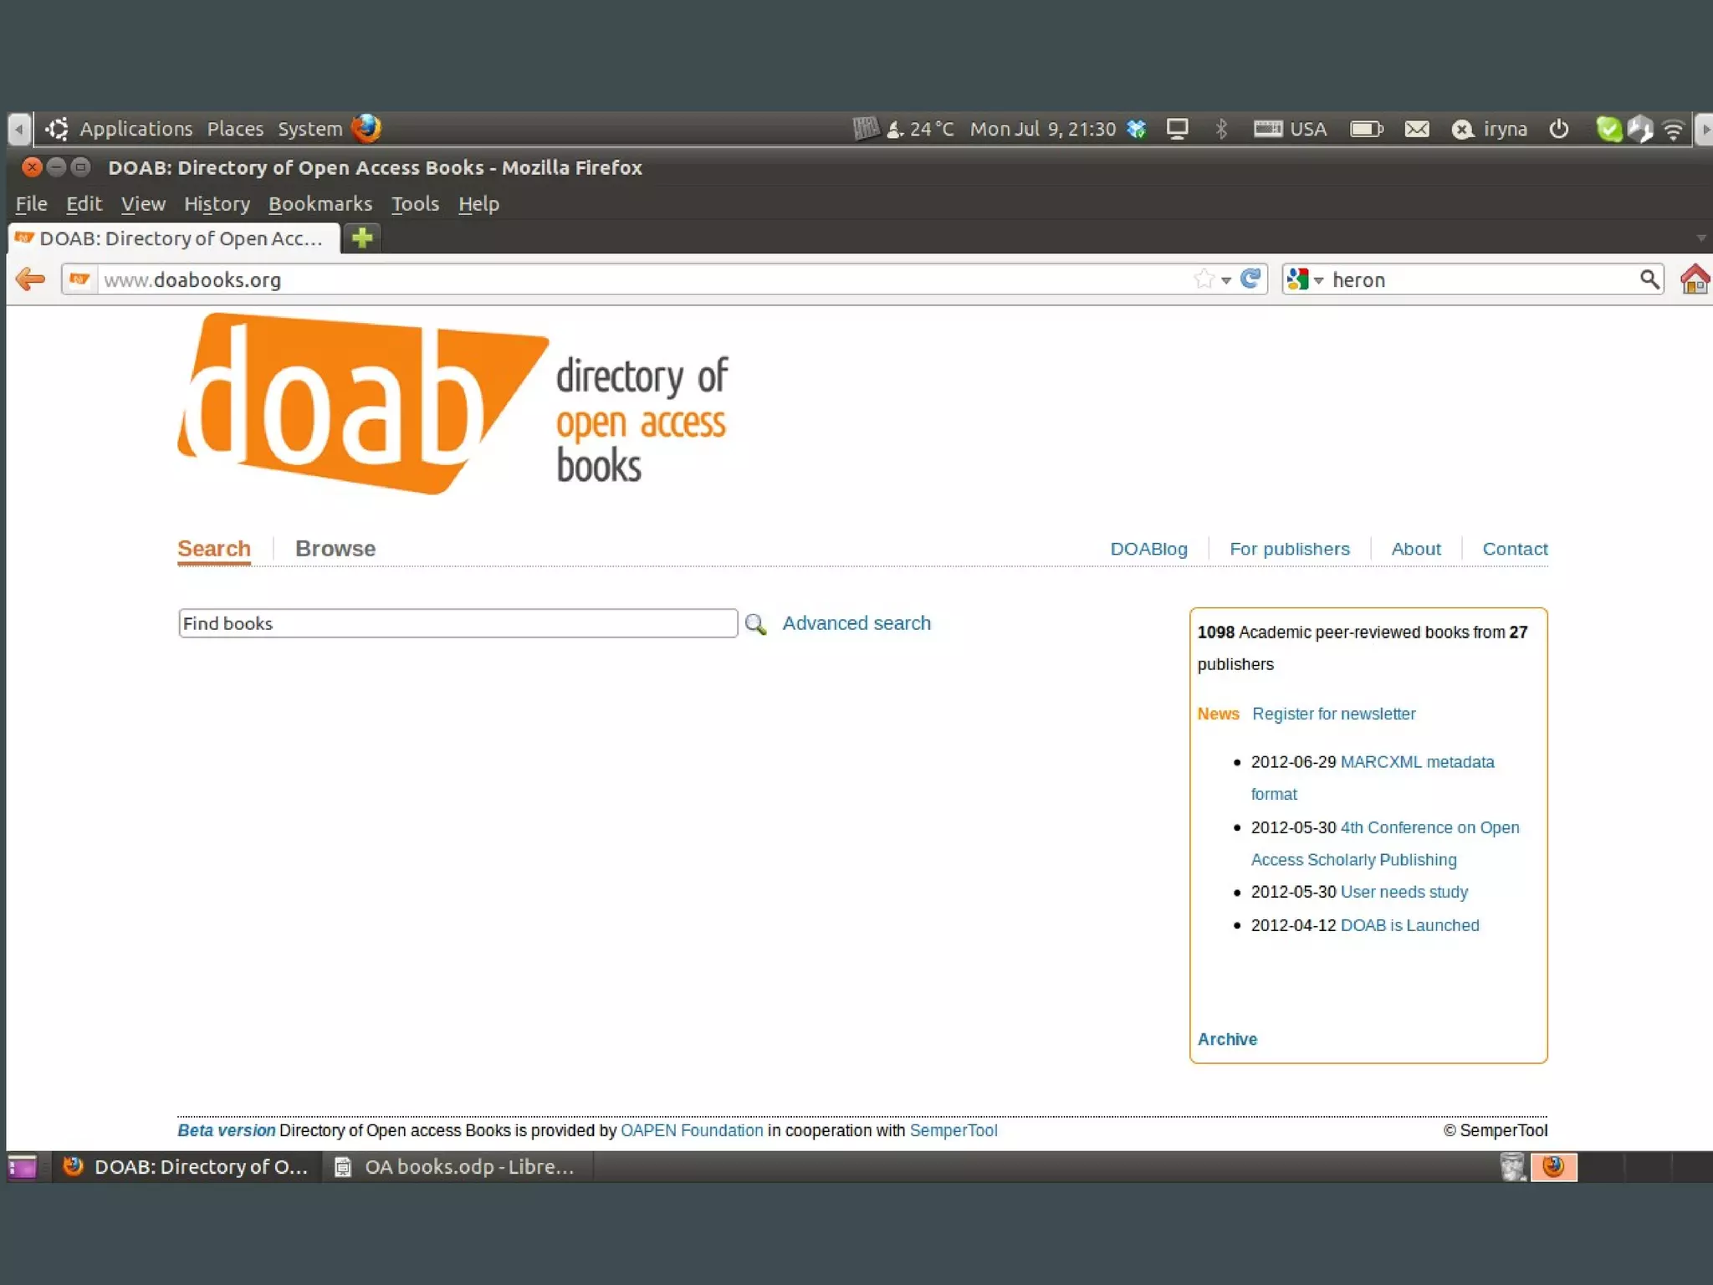This screenshot has width=1713, height=1285.
Task: Switch to the Browse tab
Action: coord(335,549)
